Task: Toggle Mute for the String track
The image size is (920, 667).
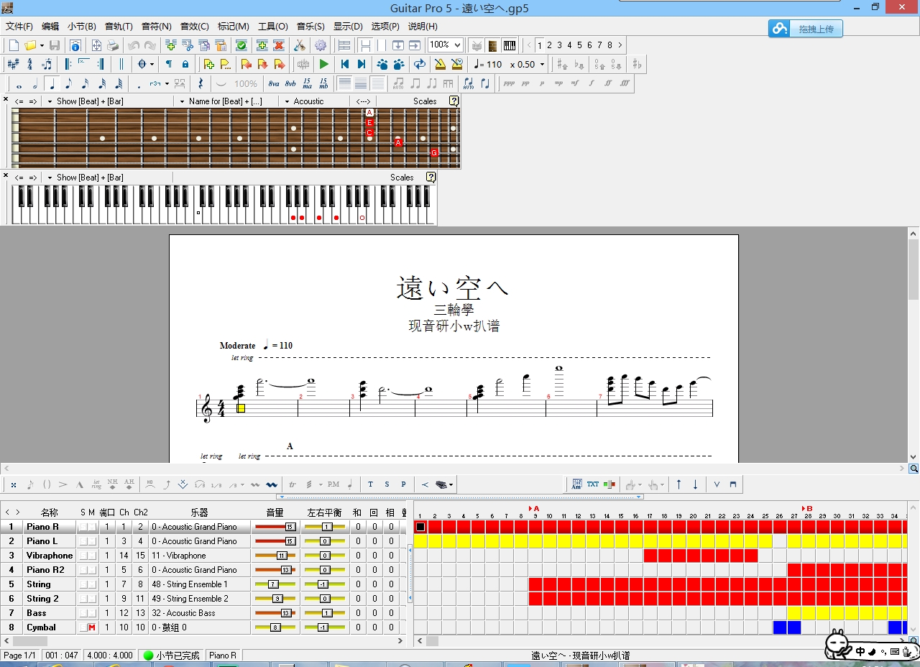Action: (91, 584)
